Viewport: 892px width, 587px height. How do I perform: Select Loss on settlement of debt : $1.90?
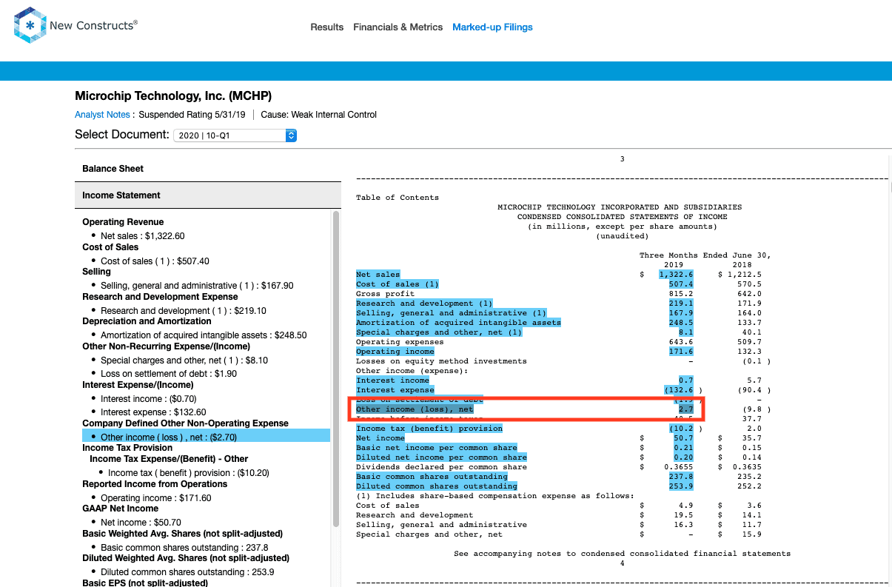(169, 374)
